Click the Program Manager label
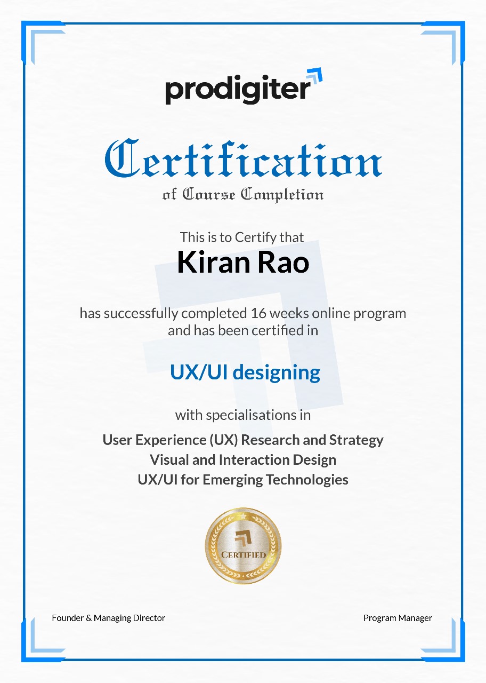The image size is (486, 683). coord(398,618)
